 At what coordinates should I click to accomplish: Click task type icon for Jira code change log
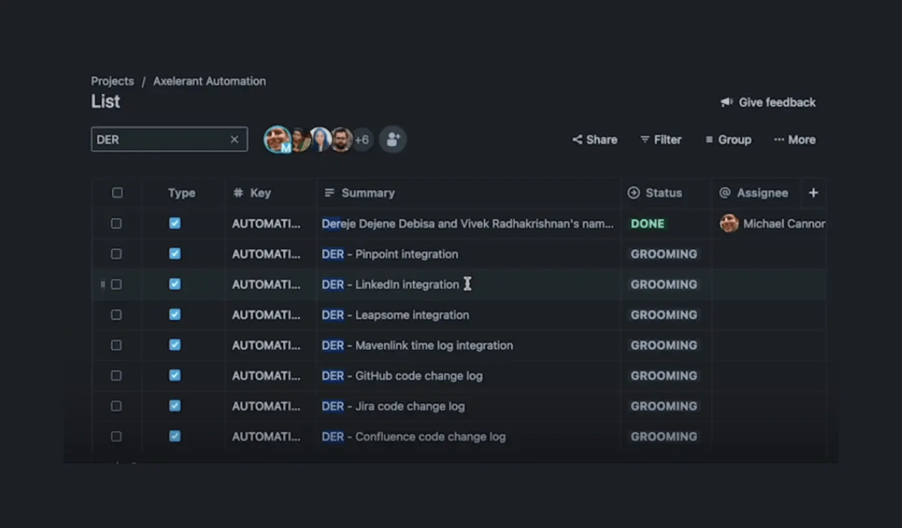click(175, 406)
